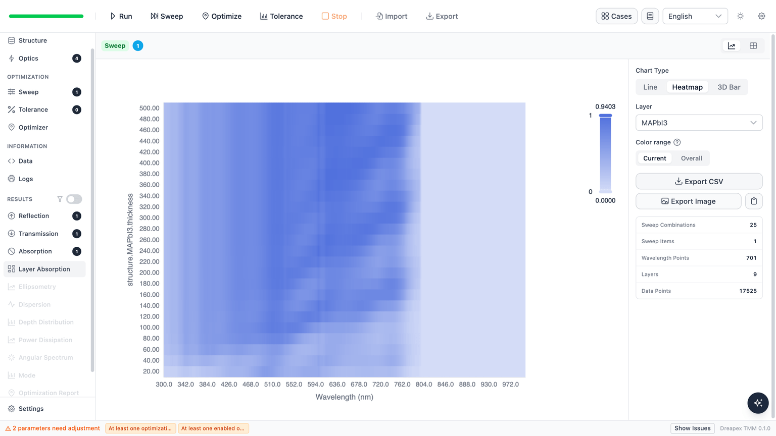Click the color scale minimum handle

click(x=605, y=192)
